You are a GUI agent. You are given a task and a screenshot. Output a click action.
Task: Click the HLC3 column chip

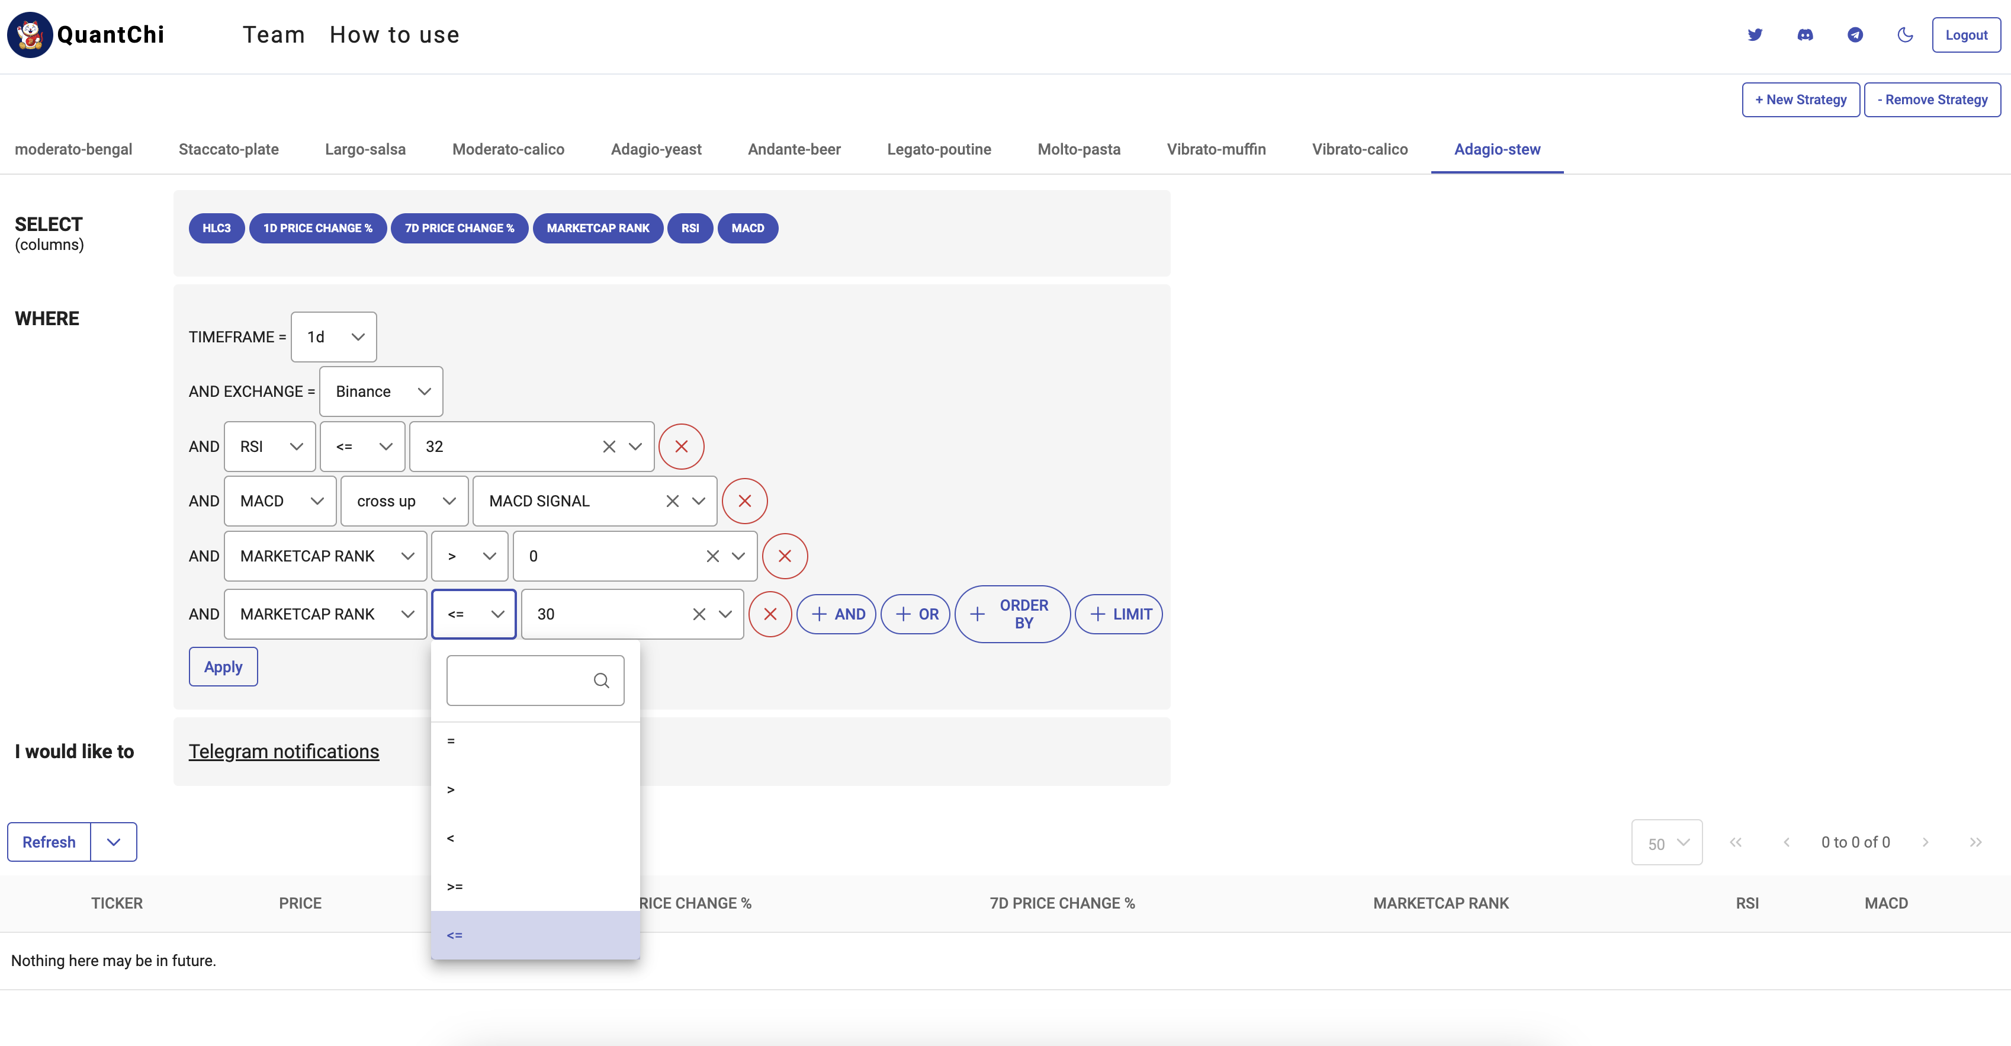(x=217, y=228)
